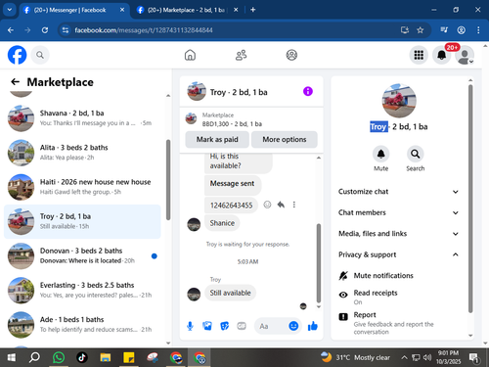Open File Explorer from the taskbar

[x=106, y=357]
